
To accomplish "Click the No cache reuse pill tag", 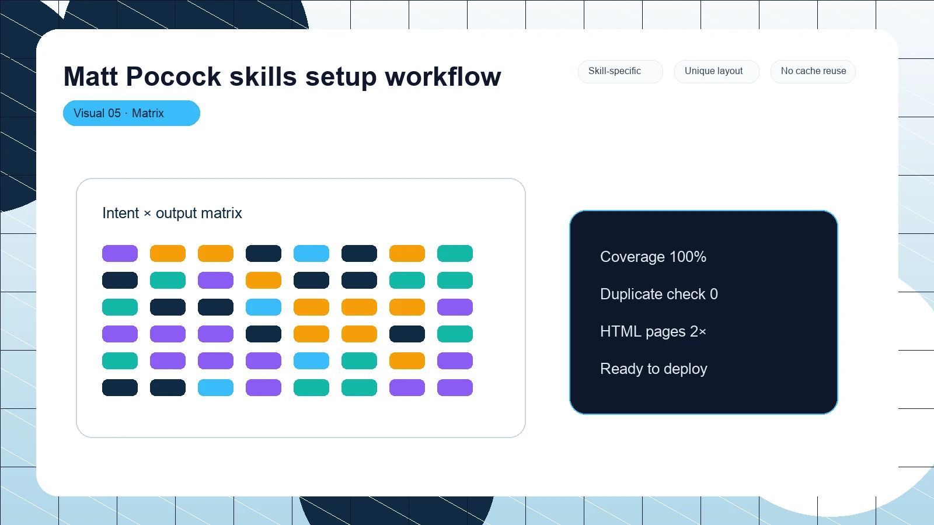I will click(x=813, y=71).
